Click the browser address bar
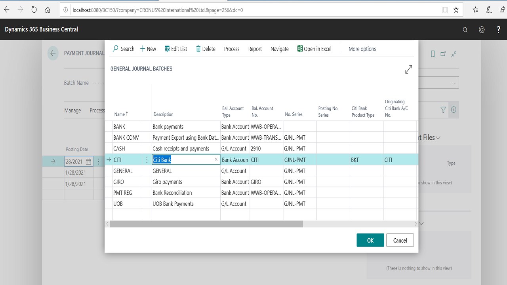The image size is (507, 285). [253, 10]
